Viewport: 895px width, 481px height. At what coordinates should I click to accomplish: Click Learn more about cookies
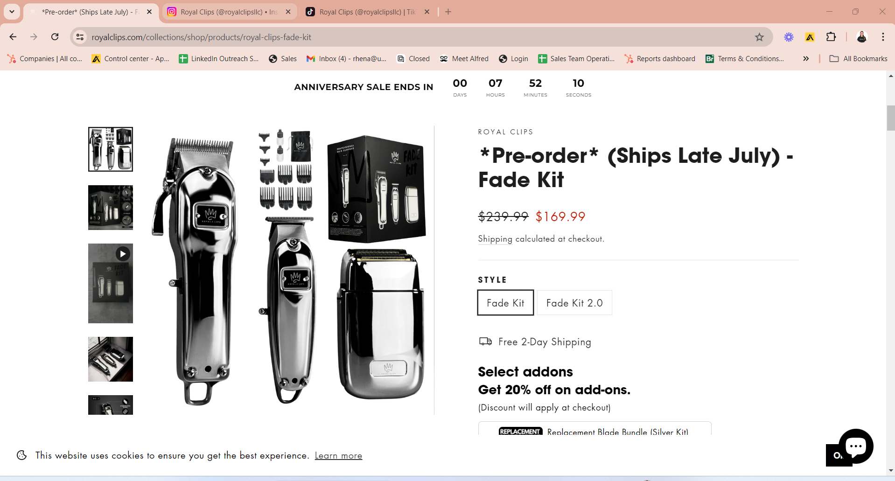pyautogui.click(x=338, y=455)
